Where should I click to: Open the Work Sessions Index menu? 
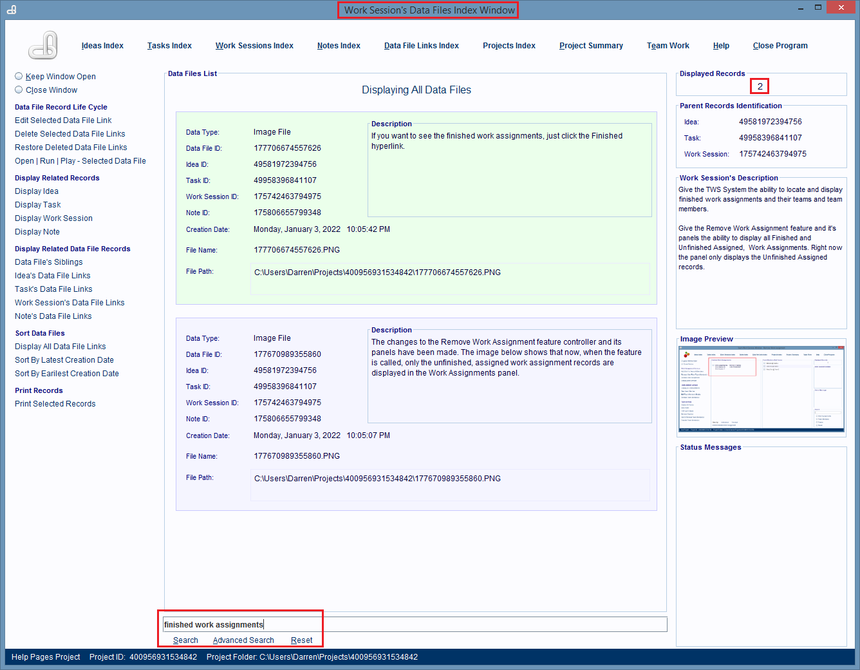[254, 46]
